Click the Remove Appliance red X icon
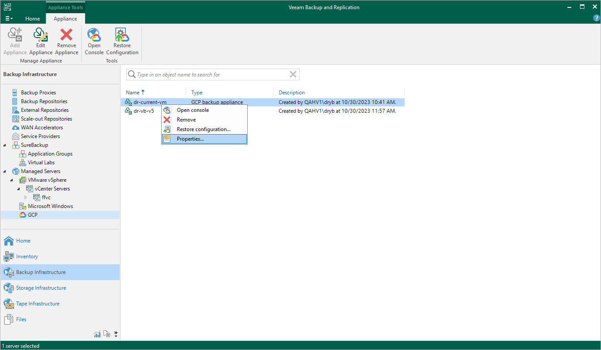Screen dimensions: 601x350 pyautogui.click(x=66, y=35)
